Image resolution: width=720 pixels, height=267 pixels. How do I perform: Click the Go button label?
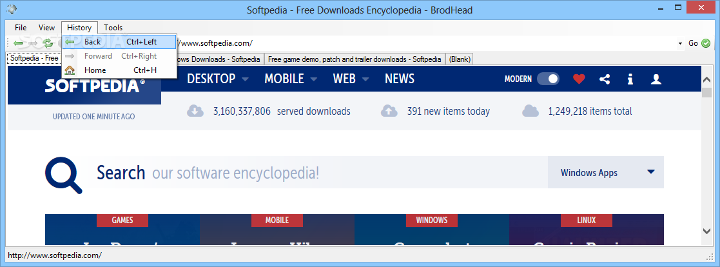point(693,43)
